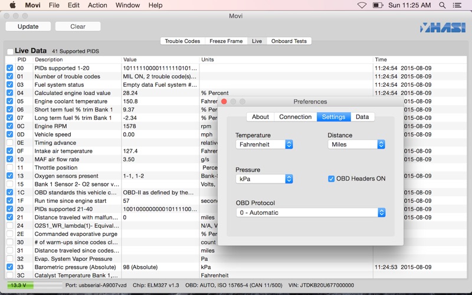This screenshot has width=472, height=295.
Task: Open the Distance Miles dropdown
Action: point(356,145)
